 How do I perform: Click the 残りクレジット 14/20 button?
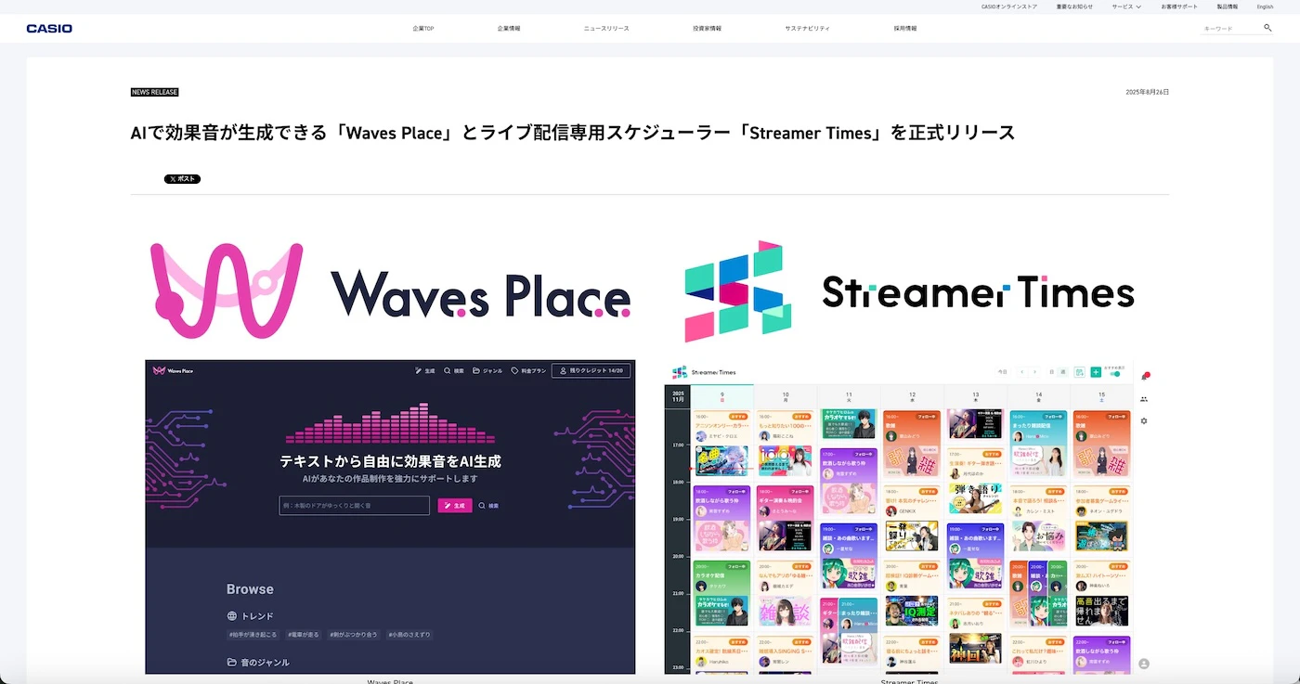coord(591,370)
